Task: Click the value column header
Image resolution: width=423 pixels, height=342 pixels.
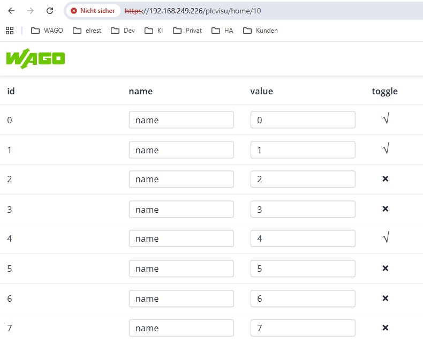Action: tap(261, 91)
